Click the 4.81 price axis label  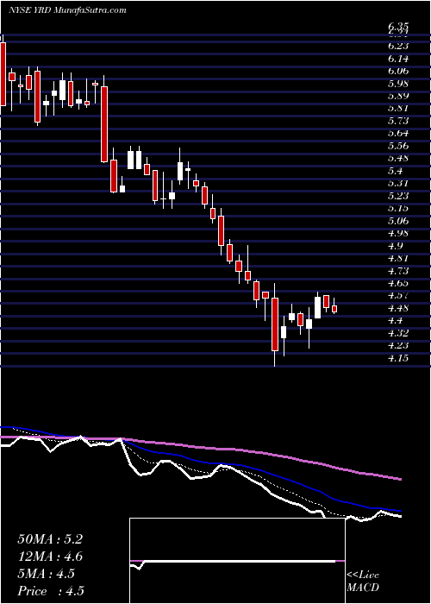tap(398, 259)
